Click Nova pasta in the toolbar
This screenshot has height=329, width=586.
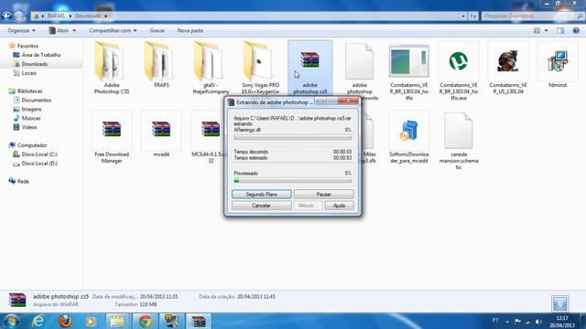190,30
